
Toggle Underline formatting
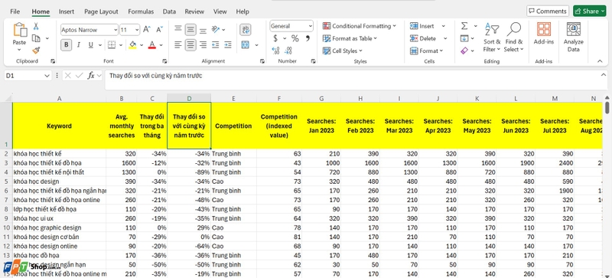point(90,45)
